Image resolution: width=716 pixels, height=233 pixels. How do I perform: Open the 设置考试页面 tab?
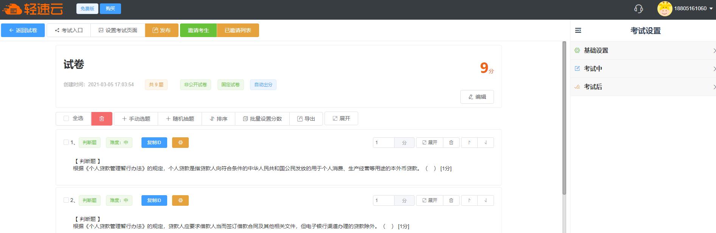(118, 30)
